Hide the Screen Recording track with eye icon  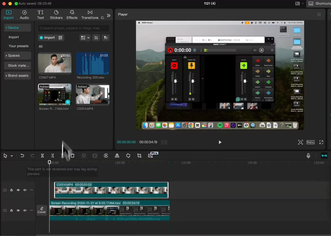coord(18,210)
